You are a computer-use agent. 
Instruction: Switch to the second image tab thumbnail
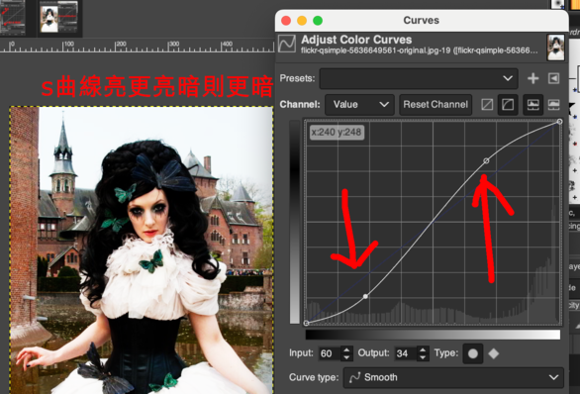pyautogui.click(x=59, y=18)
